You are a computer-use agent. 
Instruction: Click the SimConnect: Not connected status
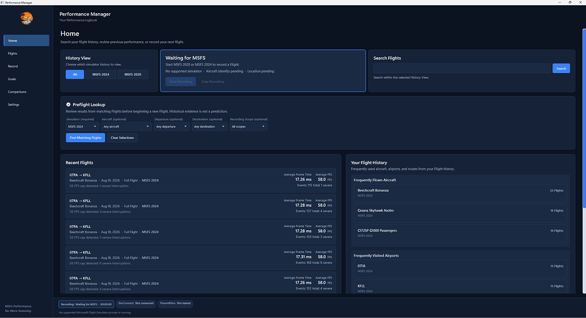tap(136, 304)
